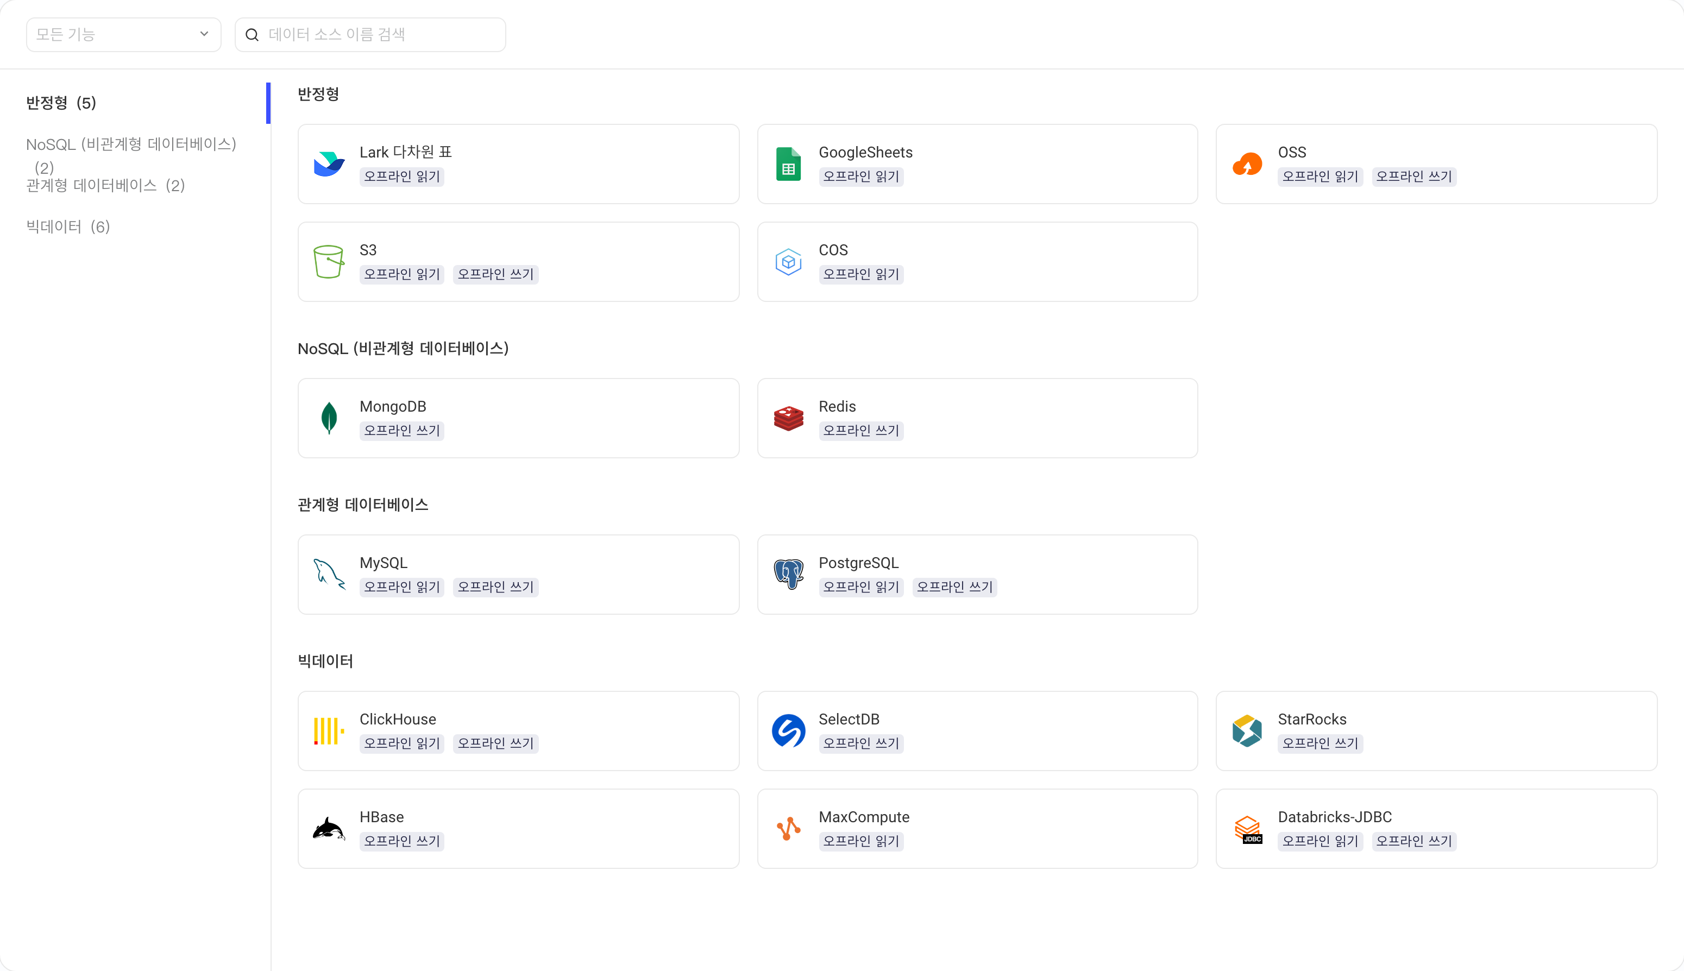Click the MySQL dolphin icon
This screenshot has height=971, width=1684.
click(x=329, y=574)
